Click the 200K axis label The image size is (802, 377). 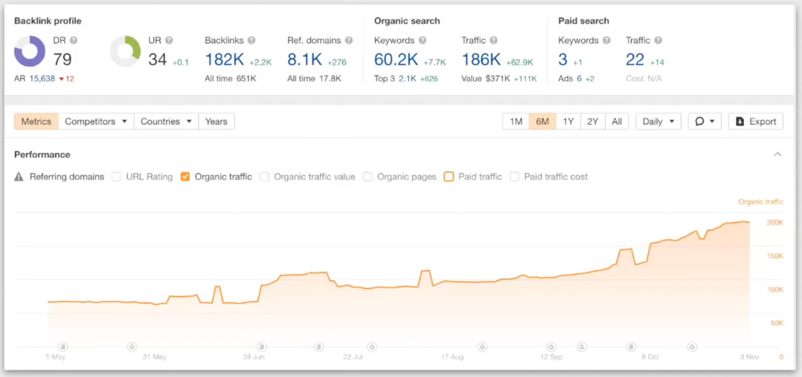pyautogui.click(x=775, y=222)
